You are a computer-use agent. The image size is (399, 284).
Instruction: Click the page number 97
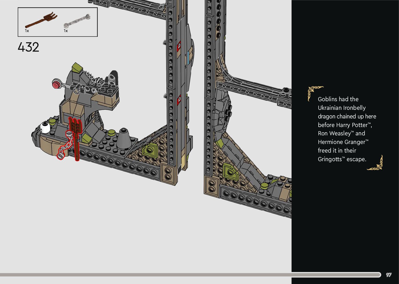389,275
